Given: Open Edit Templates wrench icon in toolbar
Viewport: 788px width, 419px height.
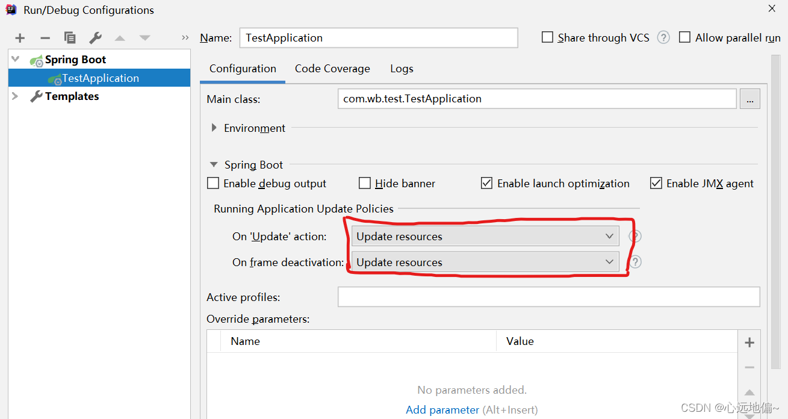Looking at the screenshot, I should (x=95, y=38).
